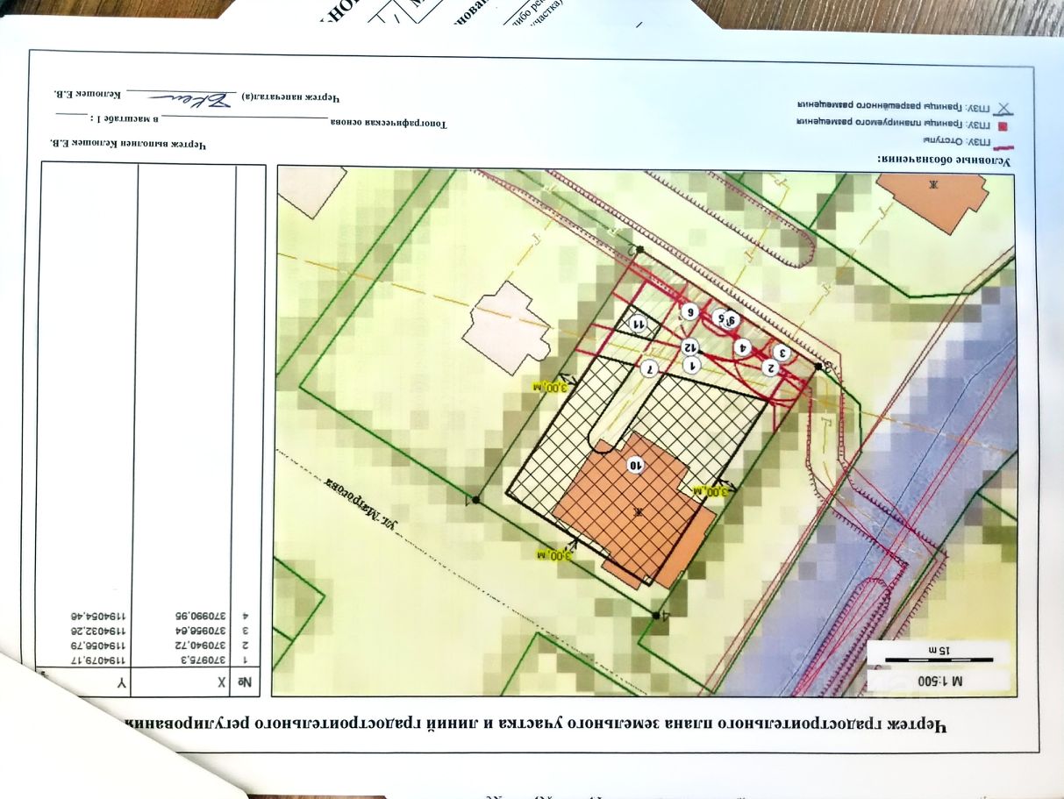Image resolution: width=1064 pixels, height=799 pixels.
Task: Click the overlapping circled markers 9 and 5
Action: 725,319
